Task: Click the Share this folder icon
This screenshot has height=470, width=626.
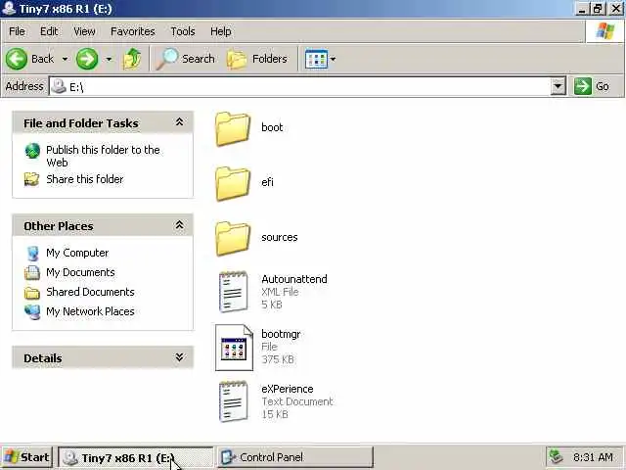Action: [x=31, y=179]
